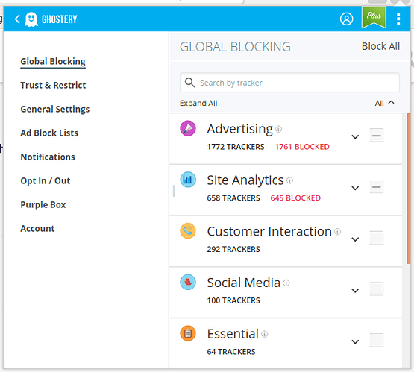Click the Advertising megaphone category icon
Image resolution: width=414 pixels, height=372 pixels.
click(x=188, y=128)
